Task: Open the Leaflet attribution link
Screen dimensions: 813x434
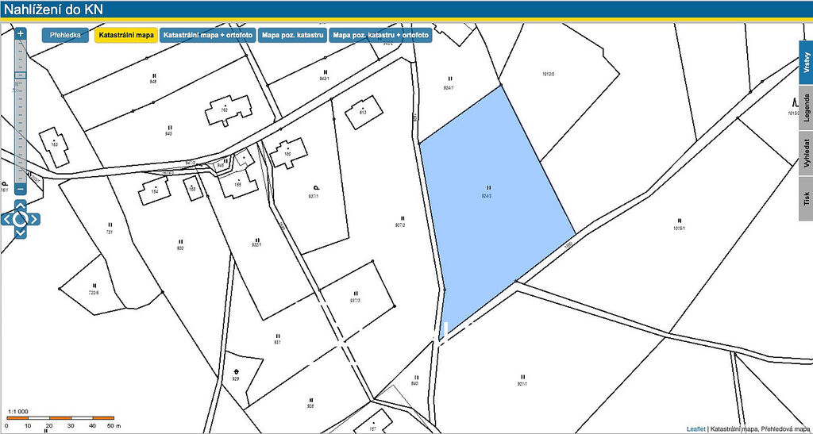Action: (695, 428)
